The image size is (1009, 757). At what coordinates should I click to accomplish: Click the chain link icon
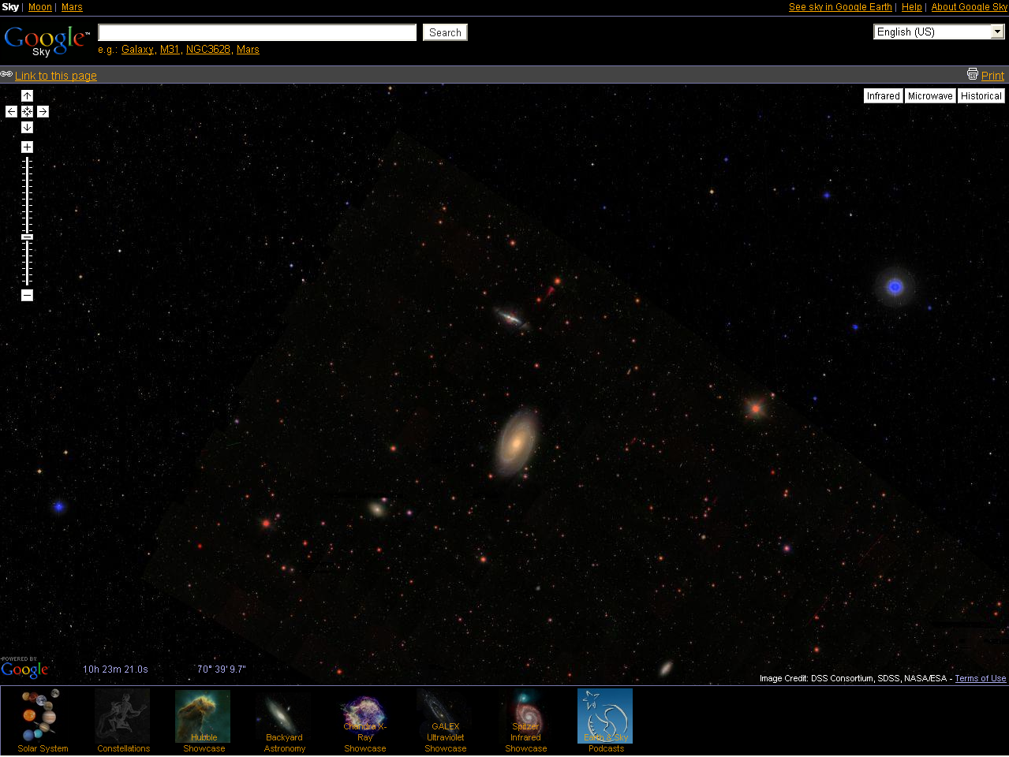6,74
